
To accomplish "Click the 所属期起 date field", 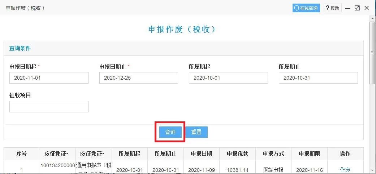I will pos(228,78).
